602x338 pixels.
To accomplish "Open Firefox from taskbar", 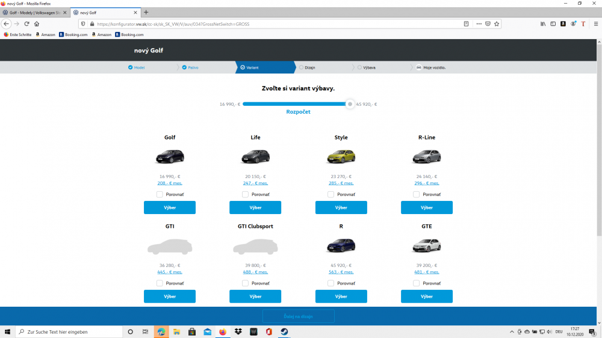I will pos(223,331).
